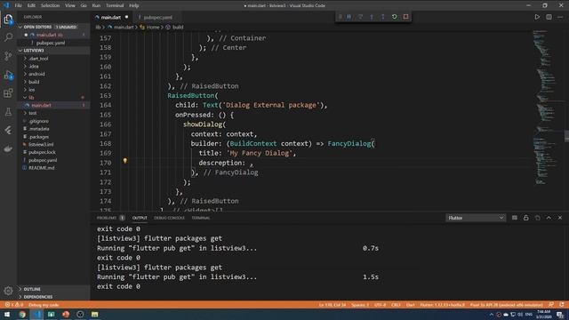Show code actions lightbulb on line 170
The image size is (569, 320).
tap(124, 160)
